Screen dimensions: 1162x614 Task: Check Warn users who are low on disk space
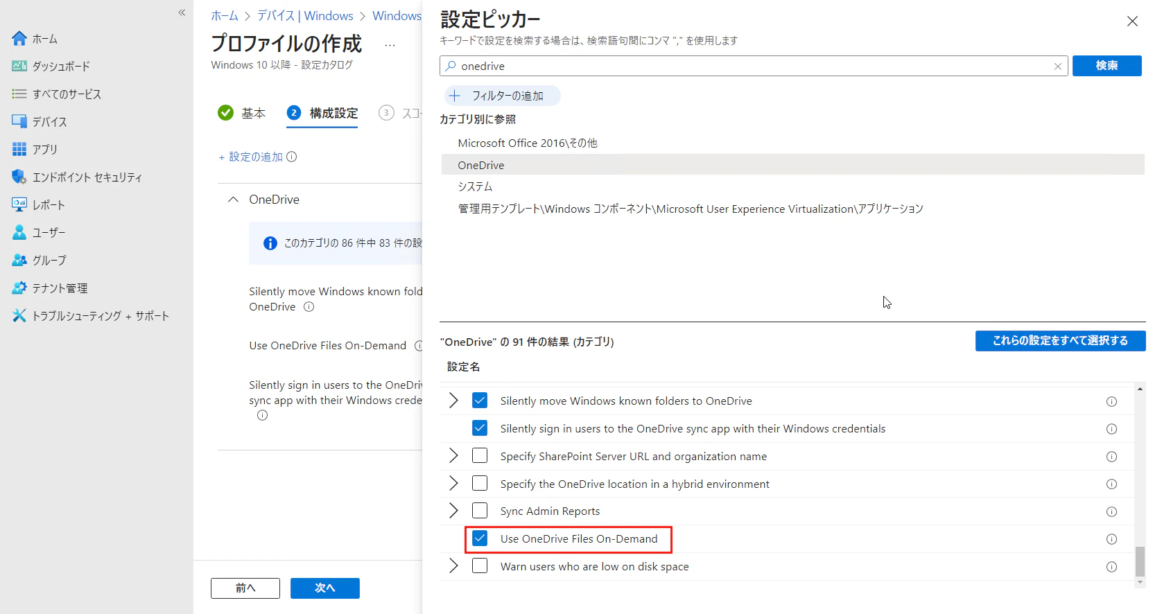click(480, 566)
